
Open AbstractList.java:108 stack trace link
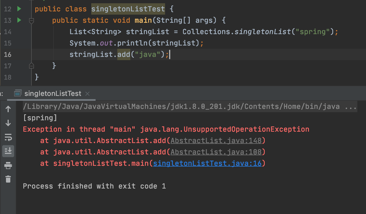(x=216, y=152)
